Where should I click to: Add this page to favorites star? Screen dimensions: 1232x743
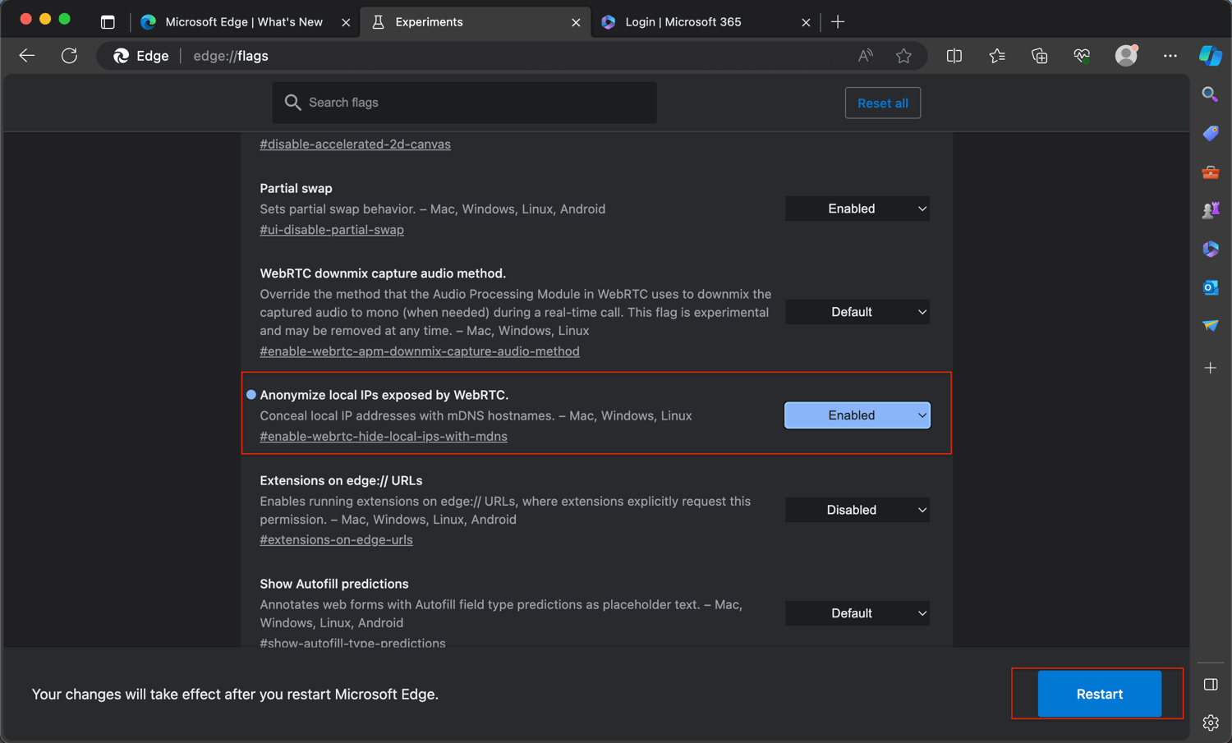pyautogui.click(x=903, y=56)
